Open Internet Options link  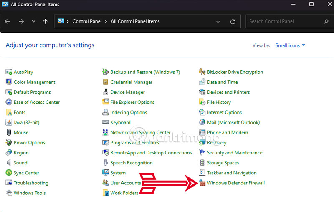(224, 112)
